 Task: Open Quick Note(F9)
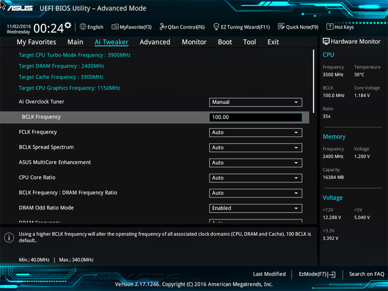tap(298, 27)
